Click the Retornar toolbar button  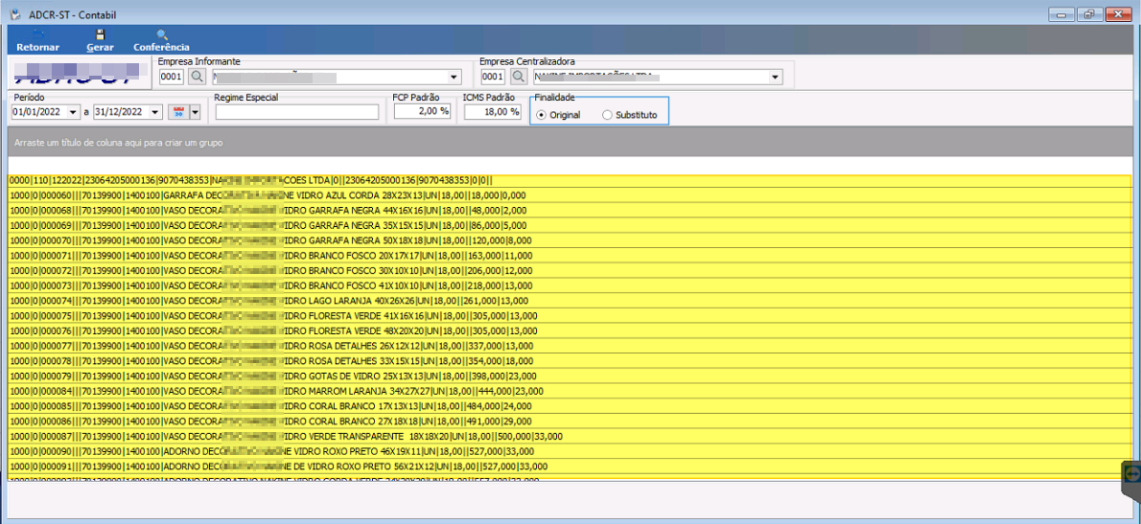[x=37, y=40]
